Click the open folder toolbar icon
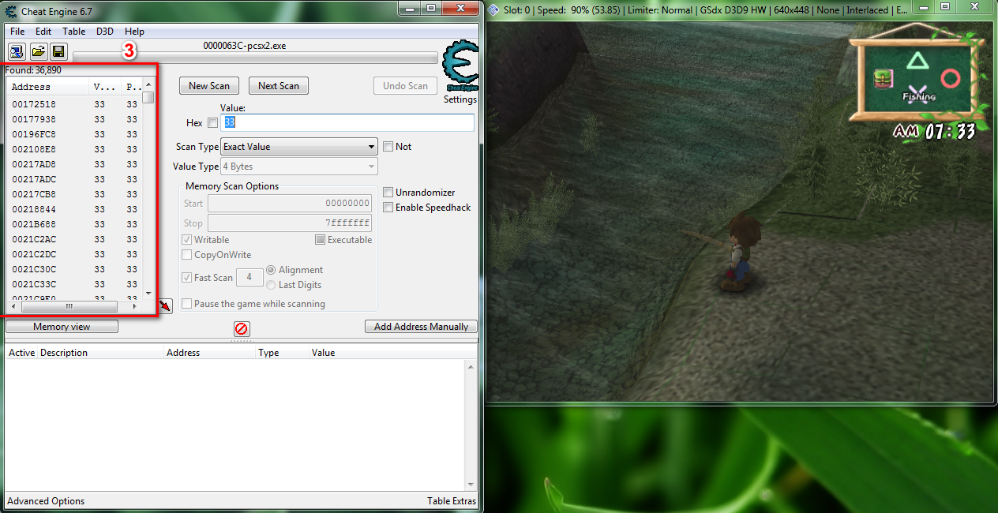Screen dimensions: 998x513 [x=37, y=51]
